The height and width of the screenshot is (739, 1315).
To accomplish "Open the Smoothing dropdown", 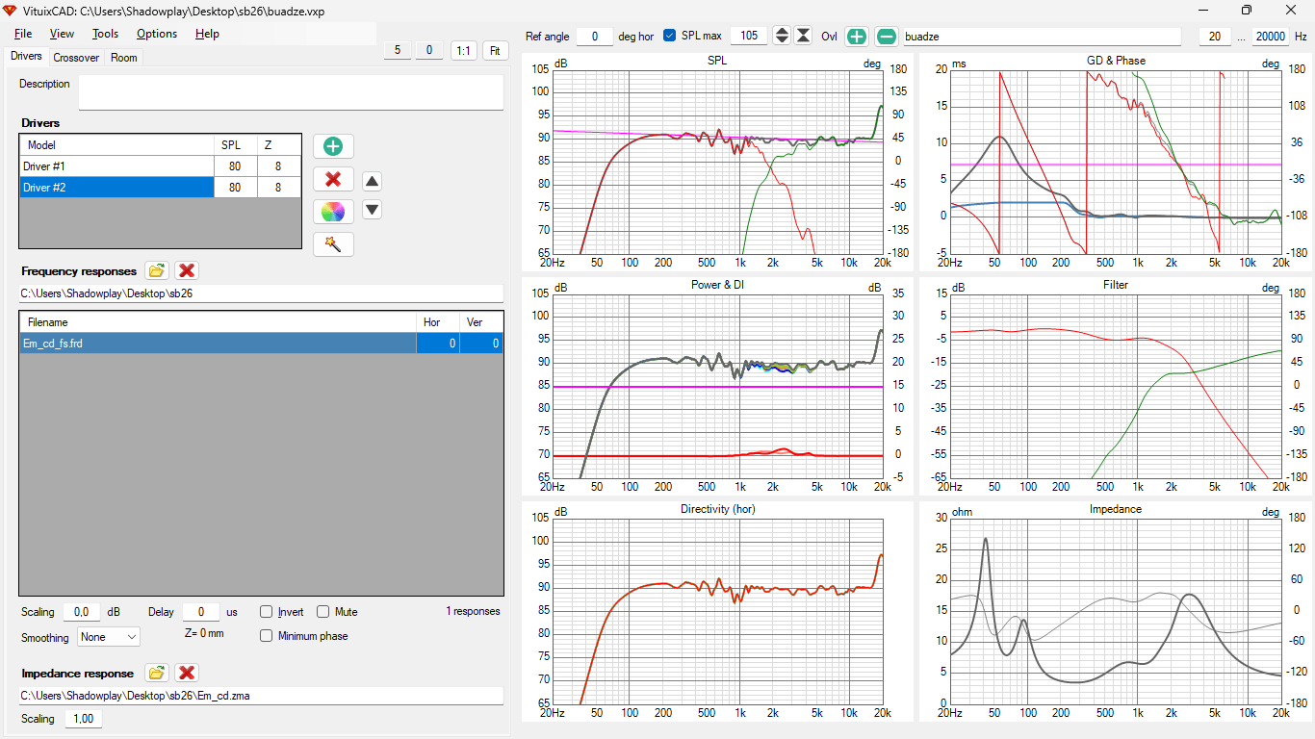I will [109, 637].
